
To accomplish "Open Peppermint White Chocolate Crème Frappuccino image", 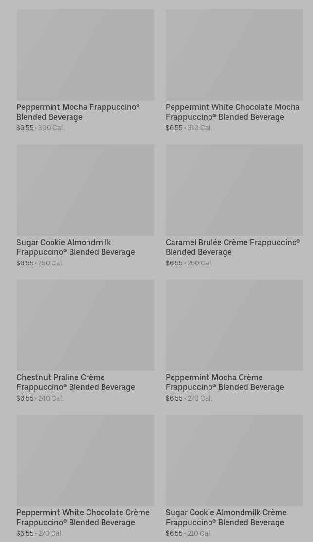I will pyautogui.click(x=85, y=460).
